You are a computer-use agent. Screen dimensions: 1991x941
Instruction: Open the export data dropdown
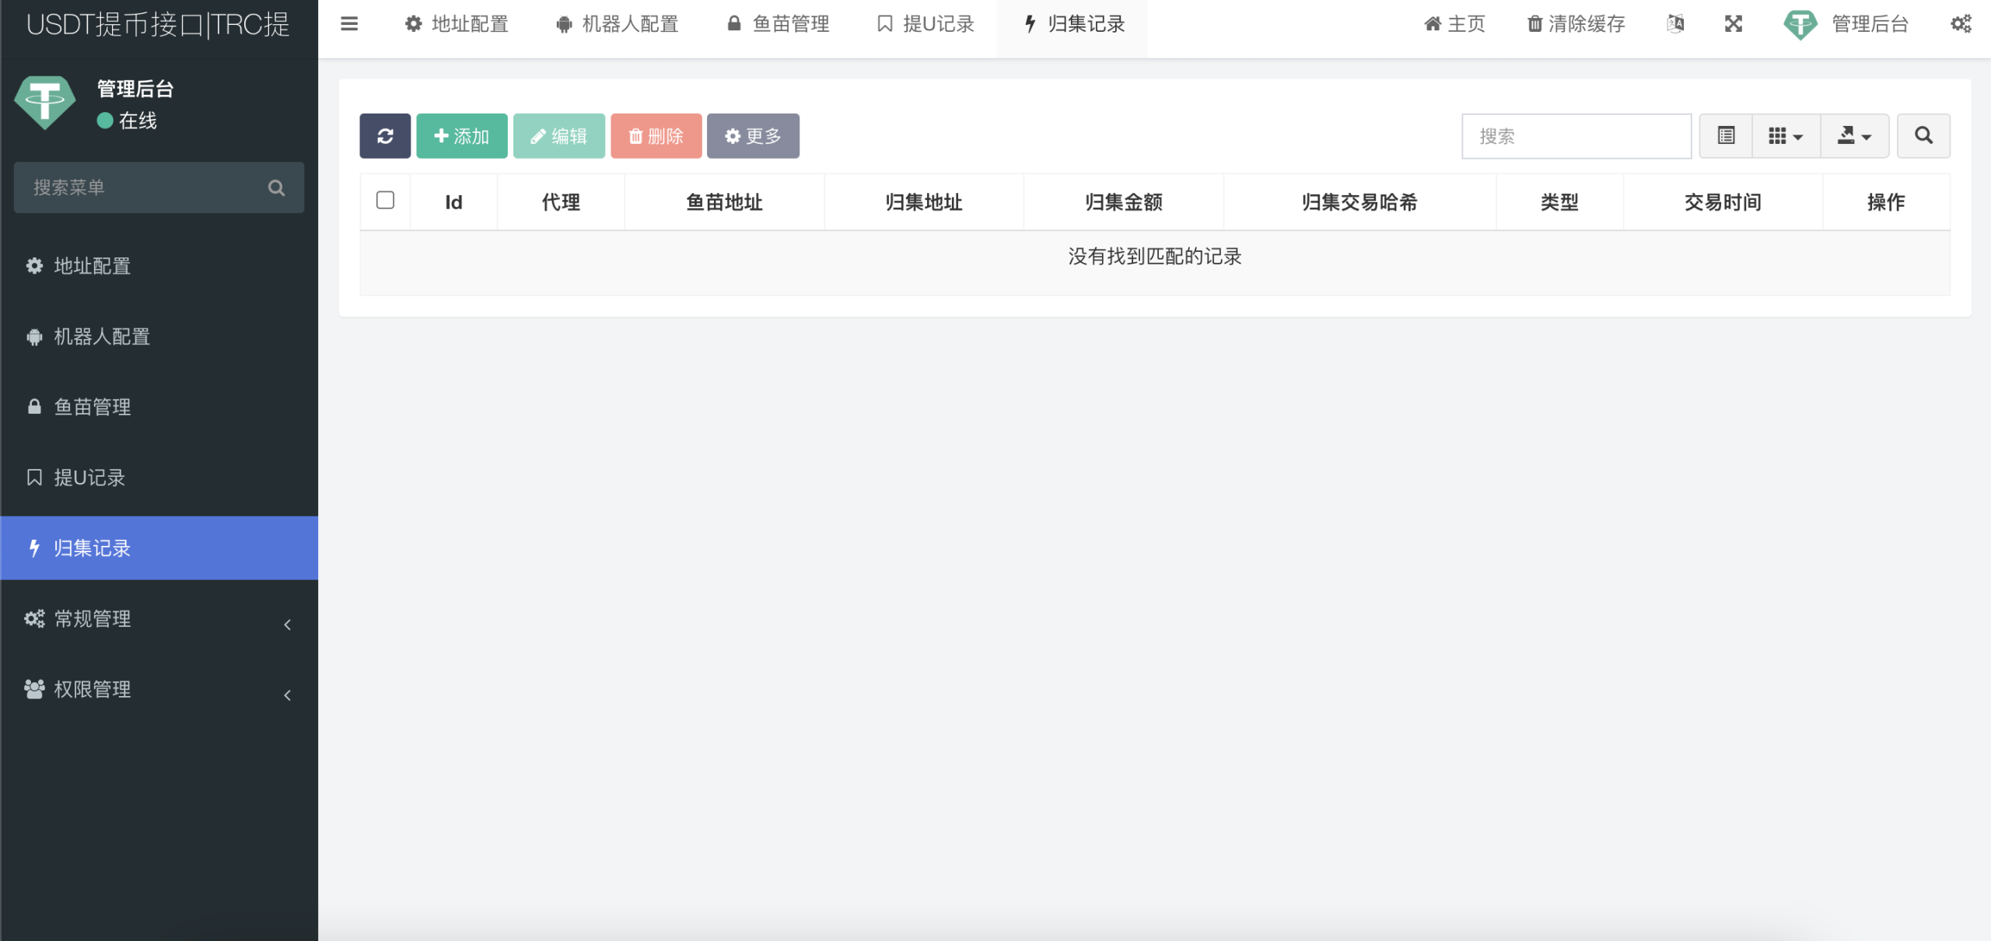[x=1854, y=136]
